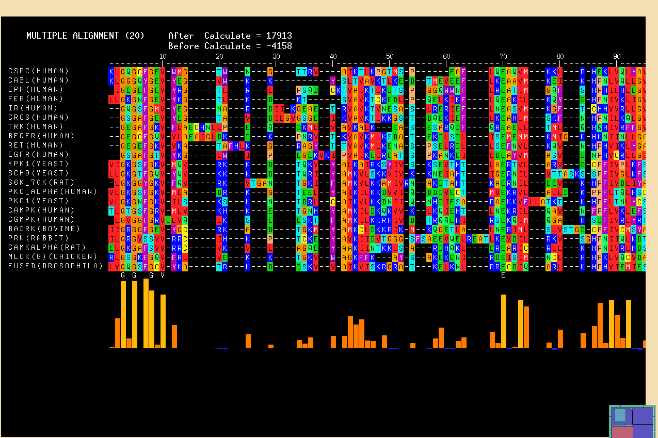Click the MULTIPLE ALIGNMENT (20) title
Image resolution: width=658 pixels, height=438 pixels.
tap(73, 36)
